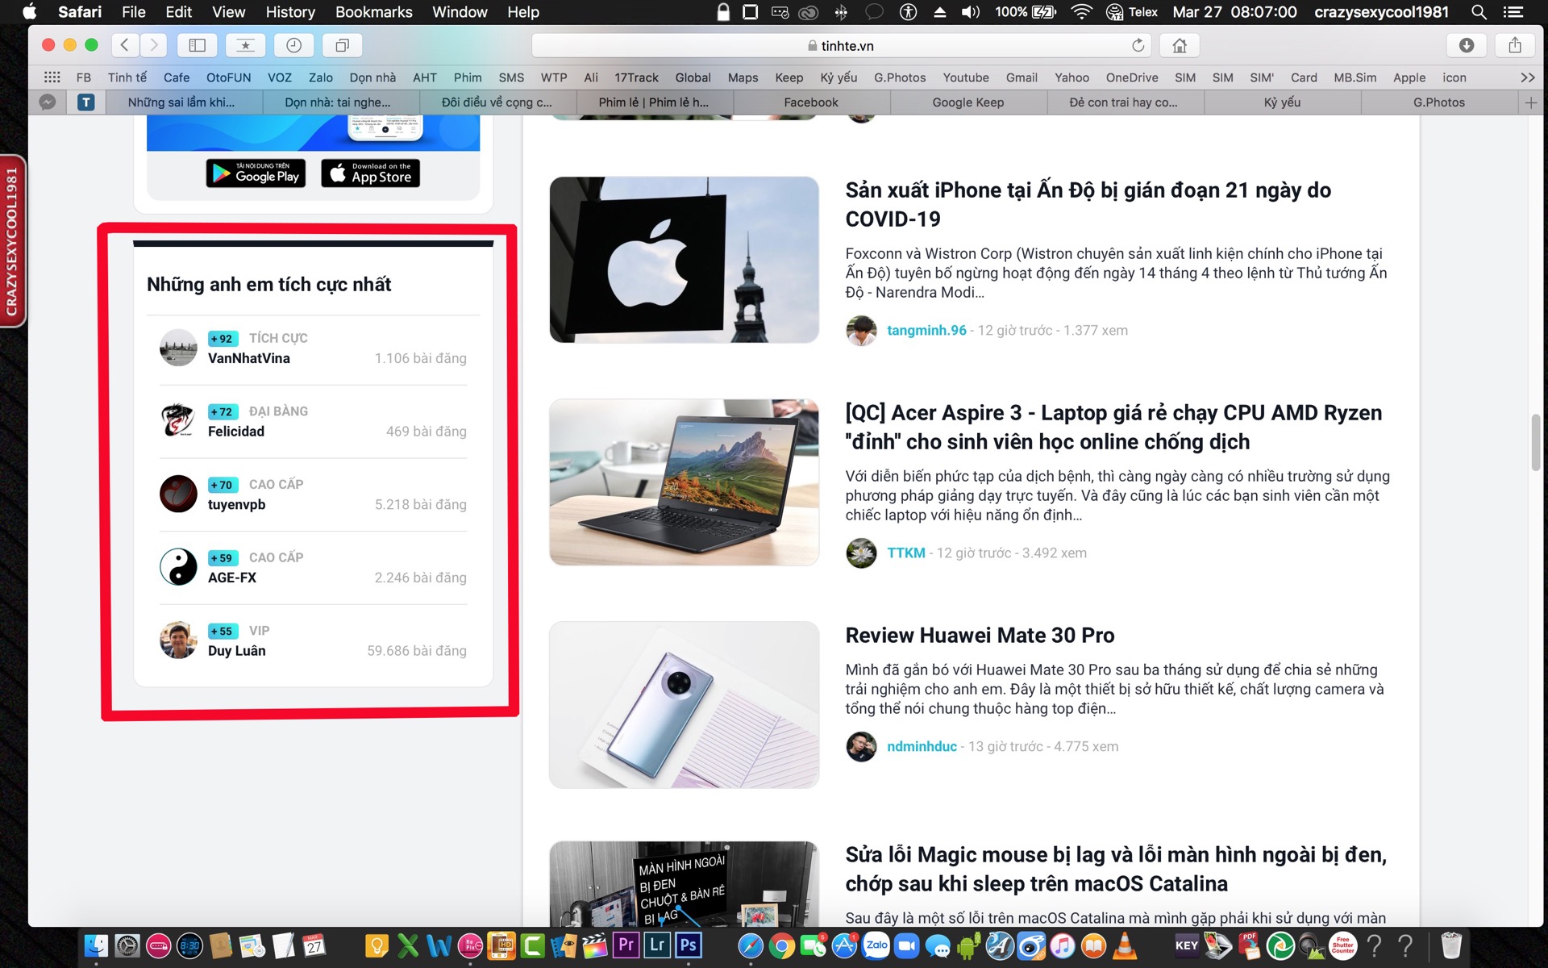Reload the tinhte.vn page
The width and height of the screenshot is (1548, 968).
pos(1138,45)
